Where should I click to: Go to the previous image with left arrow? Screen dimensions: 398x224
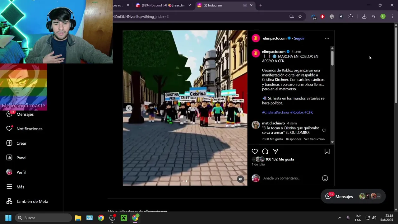(x=129, y=108)
